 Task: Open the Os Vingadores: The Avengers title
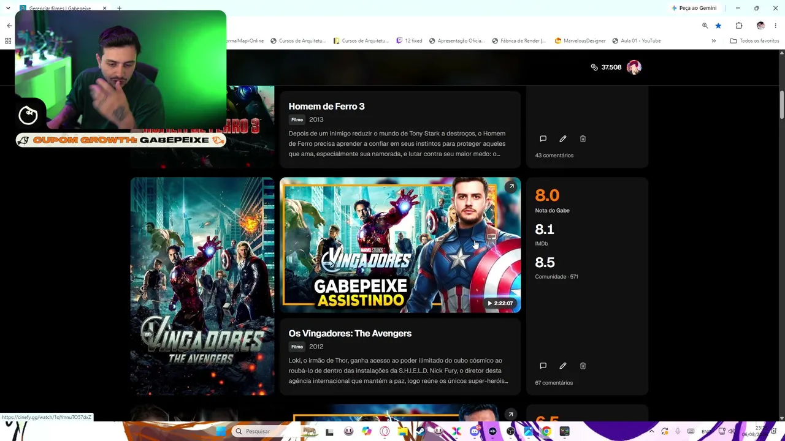[x=350, y=333]
